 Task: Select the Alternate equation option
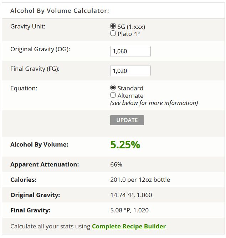click(x=113, y=95)
